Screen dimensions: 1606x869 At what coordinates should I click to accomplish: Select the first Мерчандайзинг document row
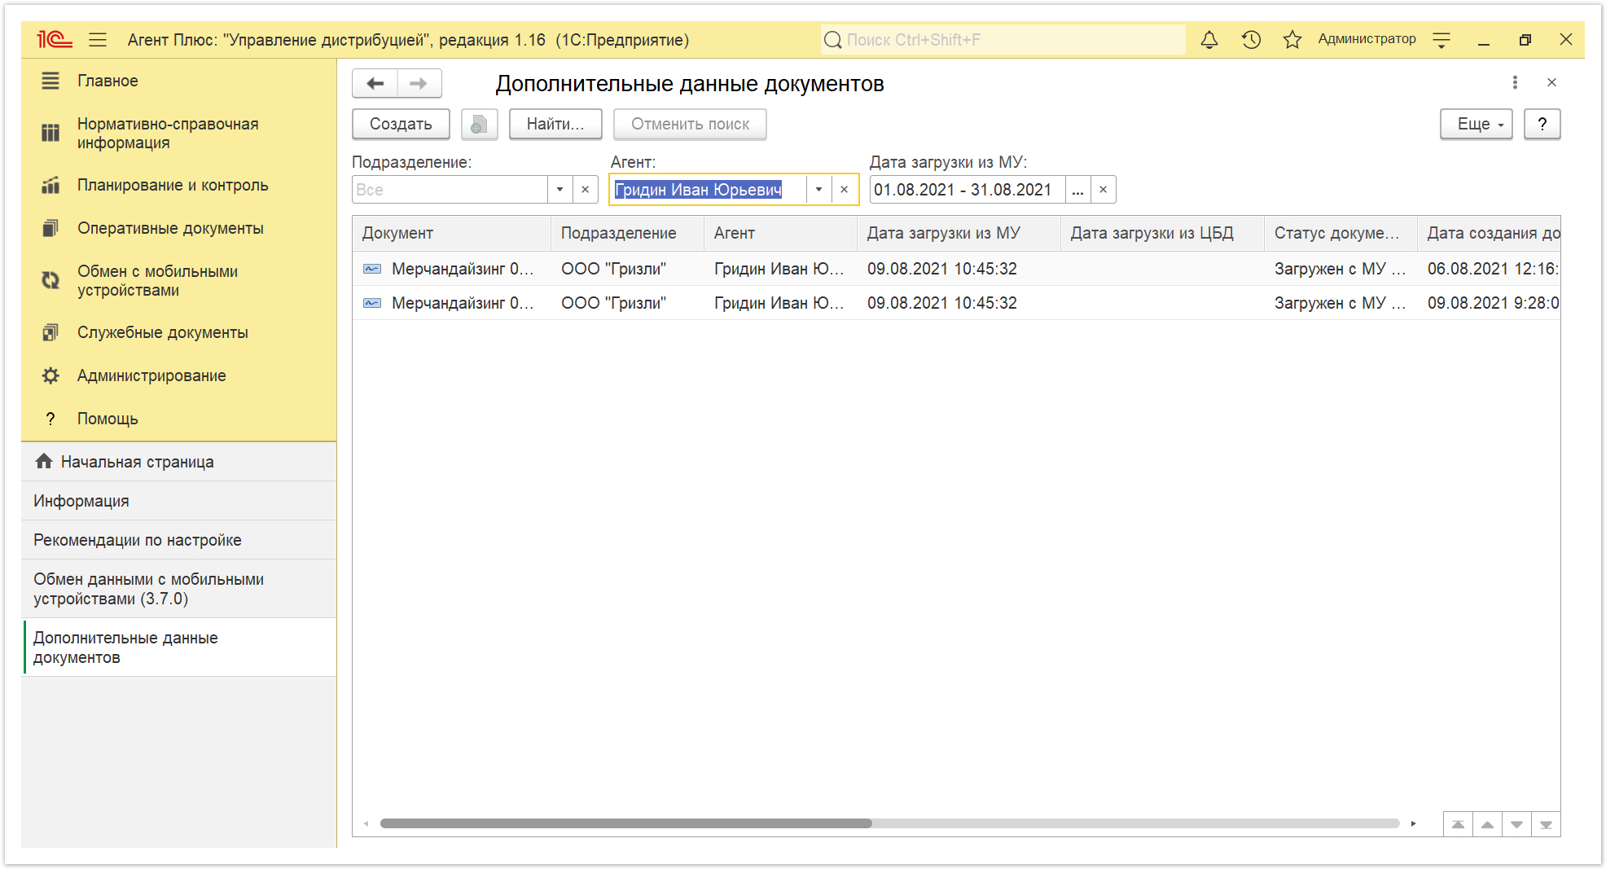pos(956,269)
